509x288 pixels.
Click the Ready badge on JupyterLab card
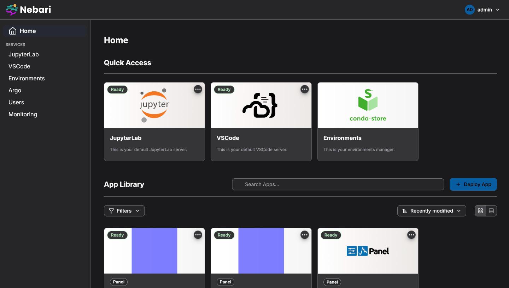point(117,90)
